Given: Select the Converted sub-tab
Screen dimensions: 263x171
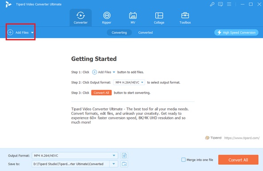Looking at the screenshot, I should (145, 33).
